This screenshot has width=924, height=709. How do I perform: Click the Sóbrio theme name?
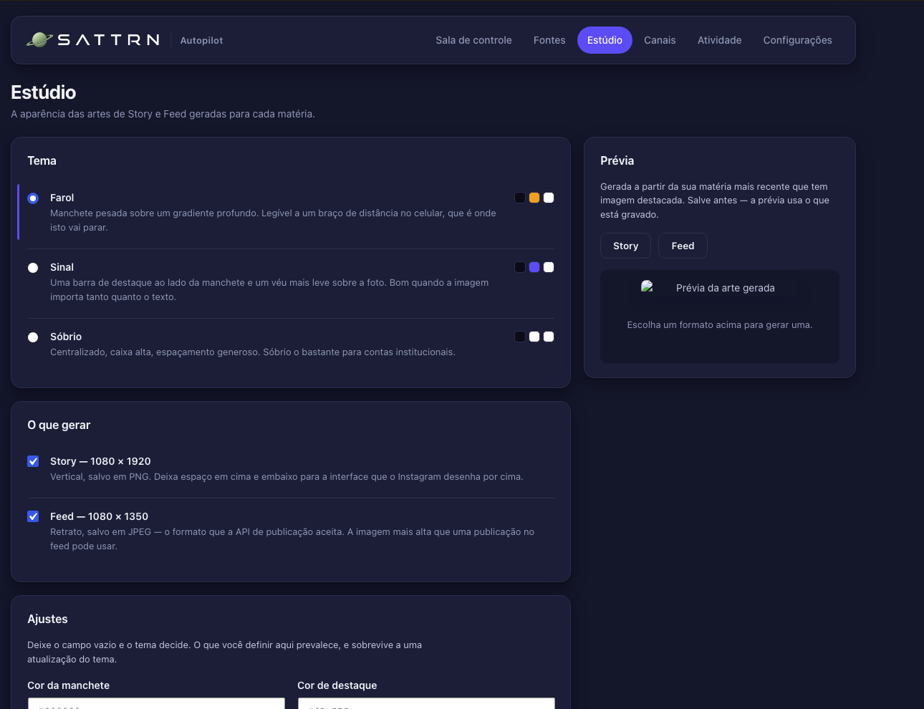tap(66, 337)
